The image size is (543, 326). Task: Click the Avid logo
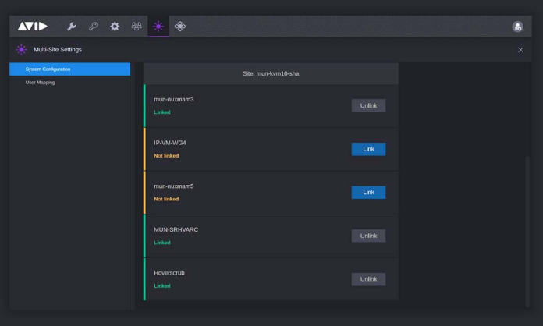point(33,27)
